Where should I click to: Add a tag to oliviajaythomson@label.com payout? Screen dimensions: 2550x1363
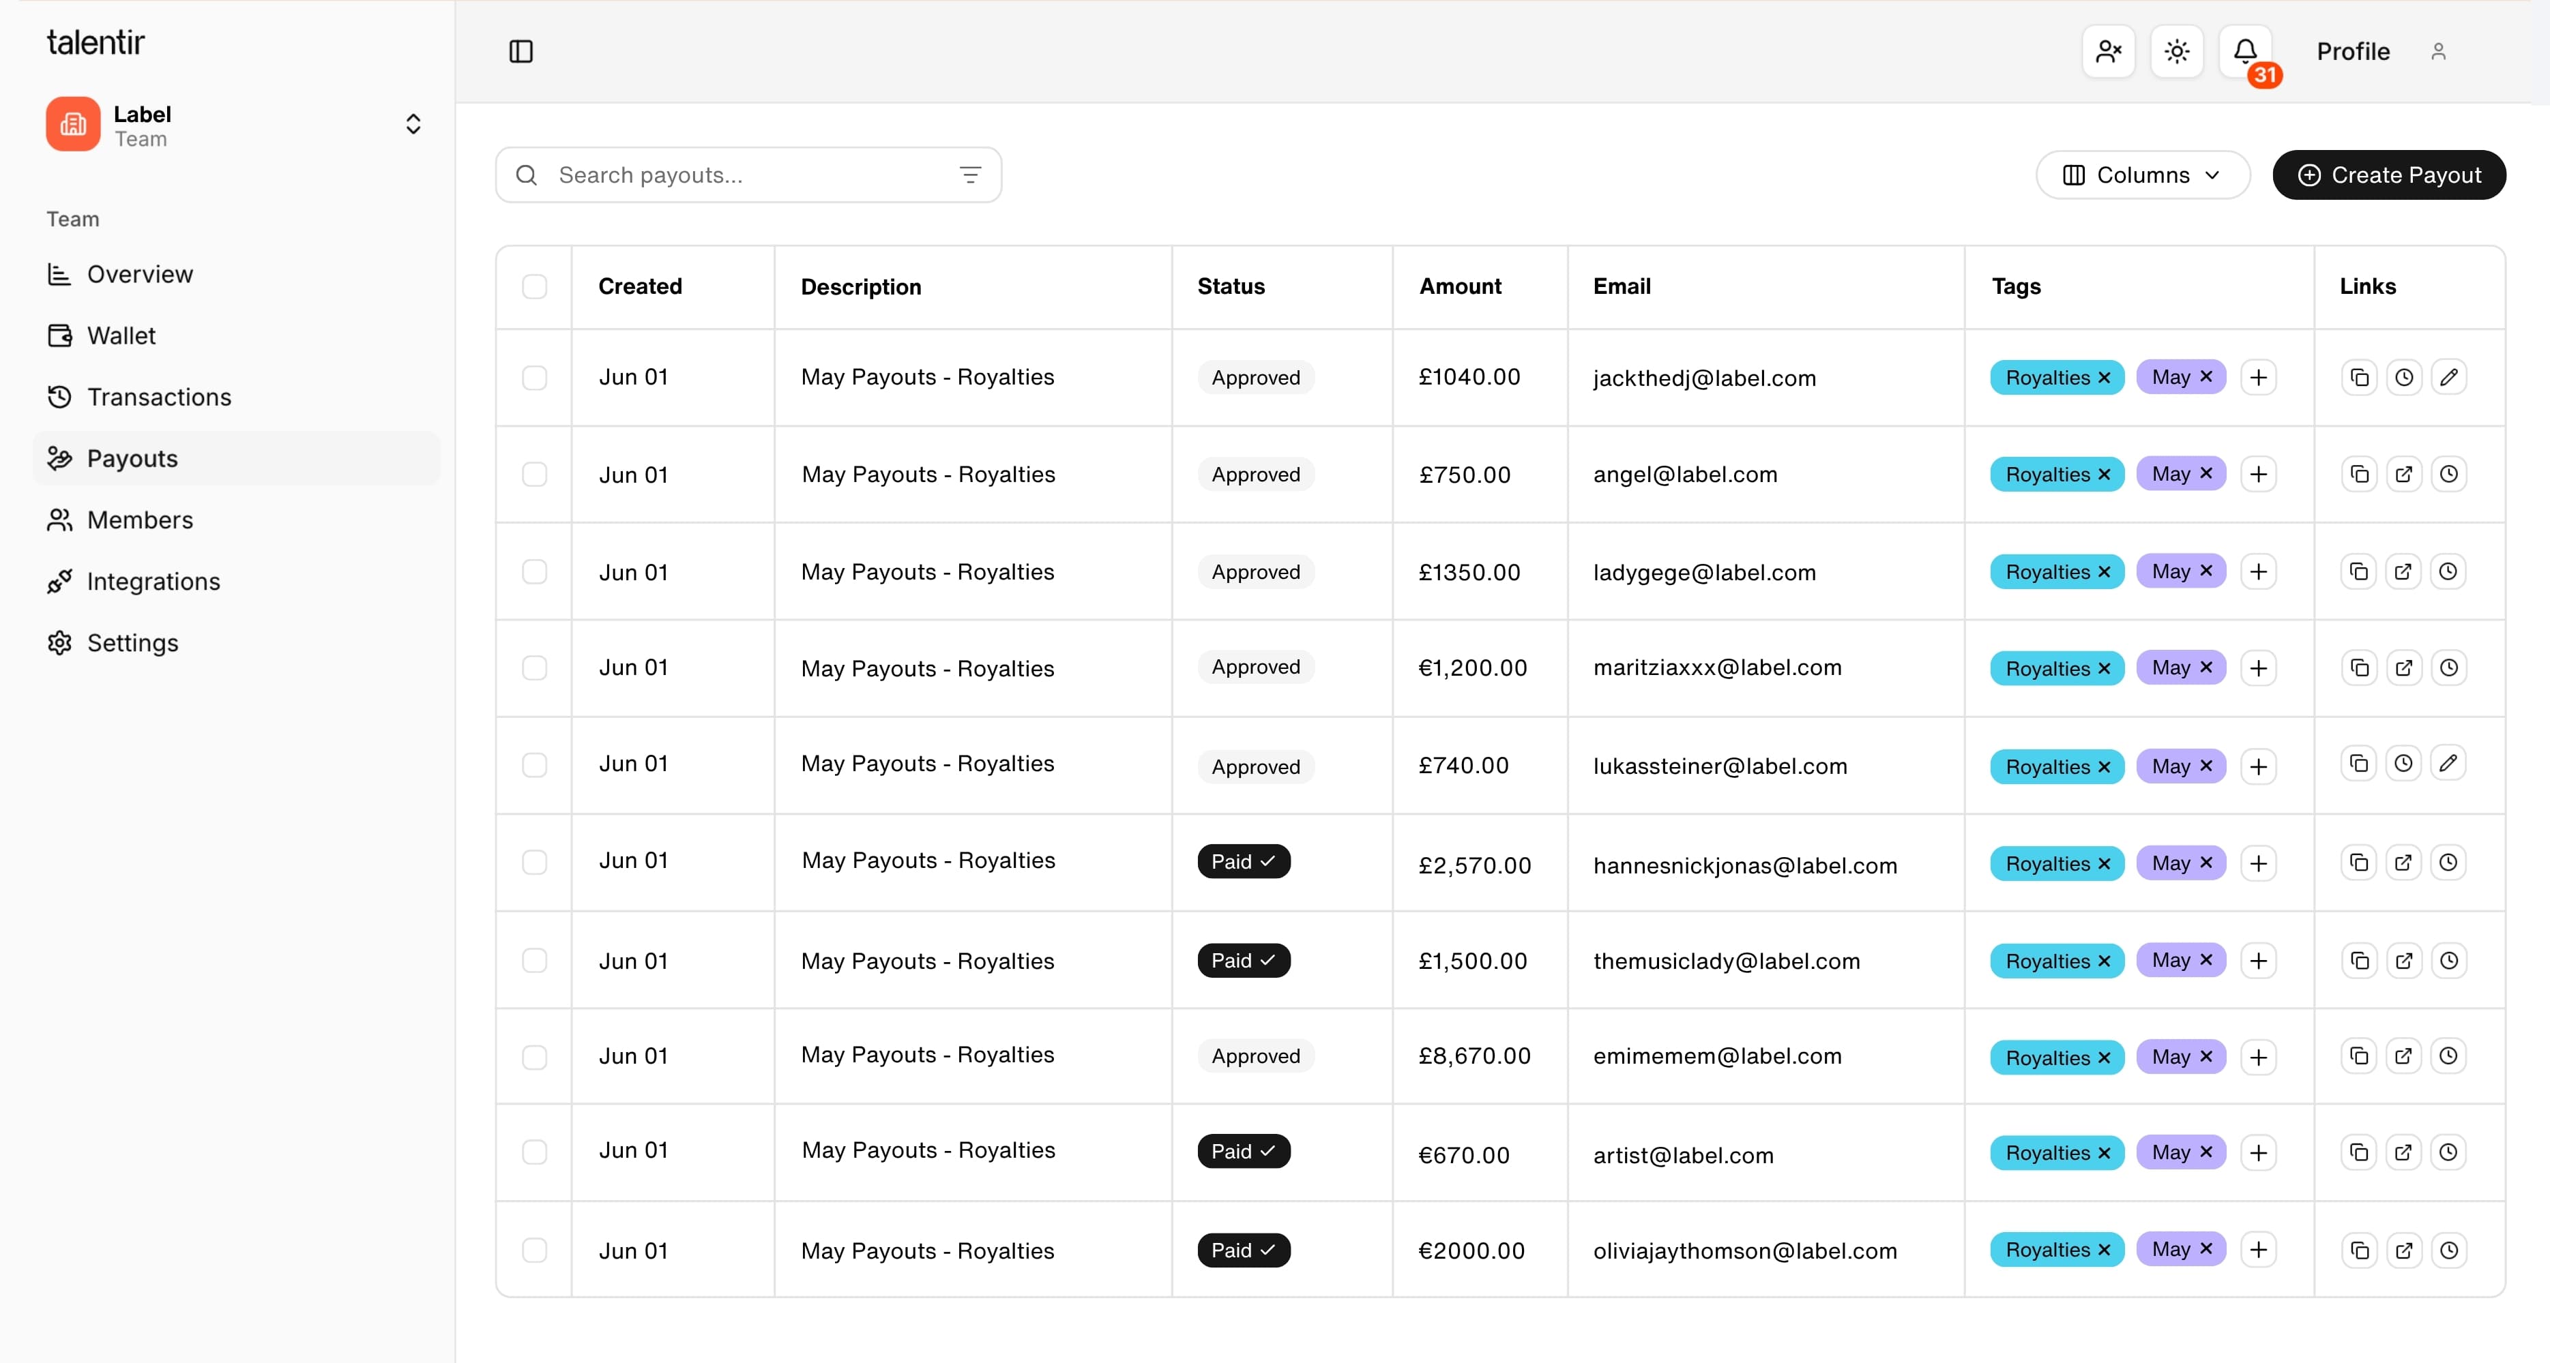click(x=2258, y=1249)
